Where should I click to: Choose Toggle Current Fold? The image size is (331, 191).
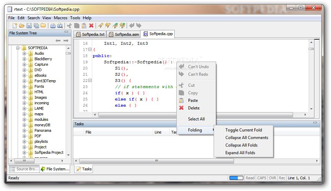pos(244,130)
